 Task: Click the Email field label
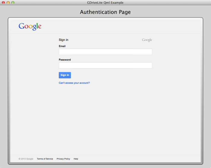(62, 46)
